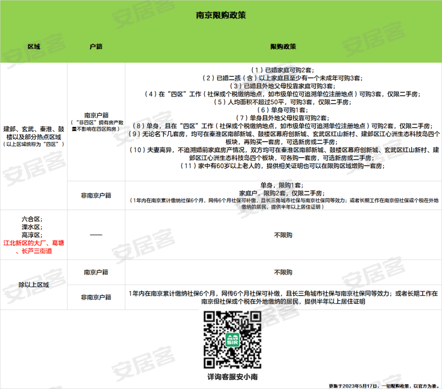Select the 户籍 column header
442x389 pixels.
[x=96, y=47]
